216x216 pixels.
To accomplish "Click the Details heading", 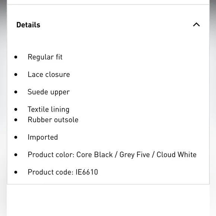I will click(x=28, y=25).
